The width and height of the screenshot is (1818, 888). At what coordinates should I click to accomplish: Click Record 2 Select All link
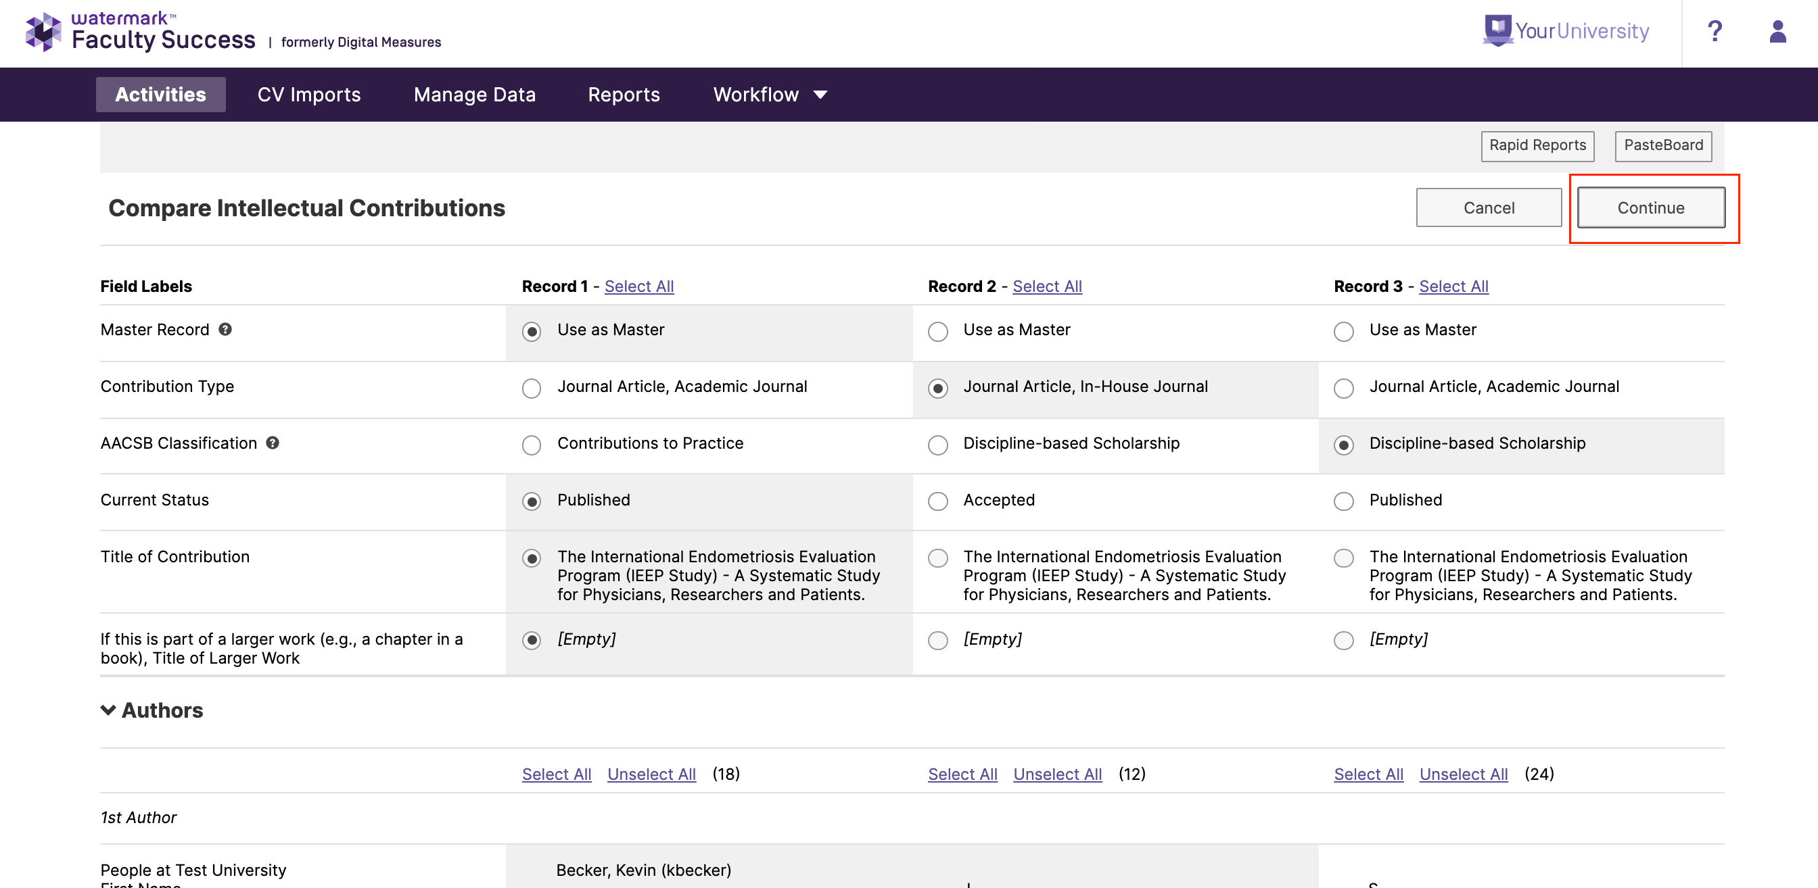[1046, 287]
